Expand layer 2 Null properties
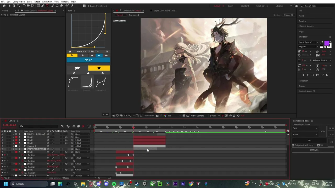 click(x=14, y=137)
